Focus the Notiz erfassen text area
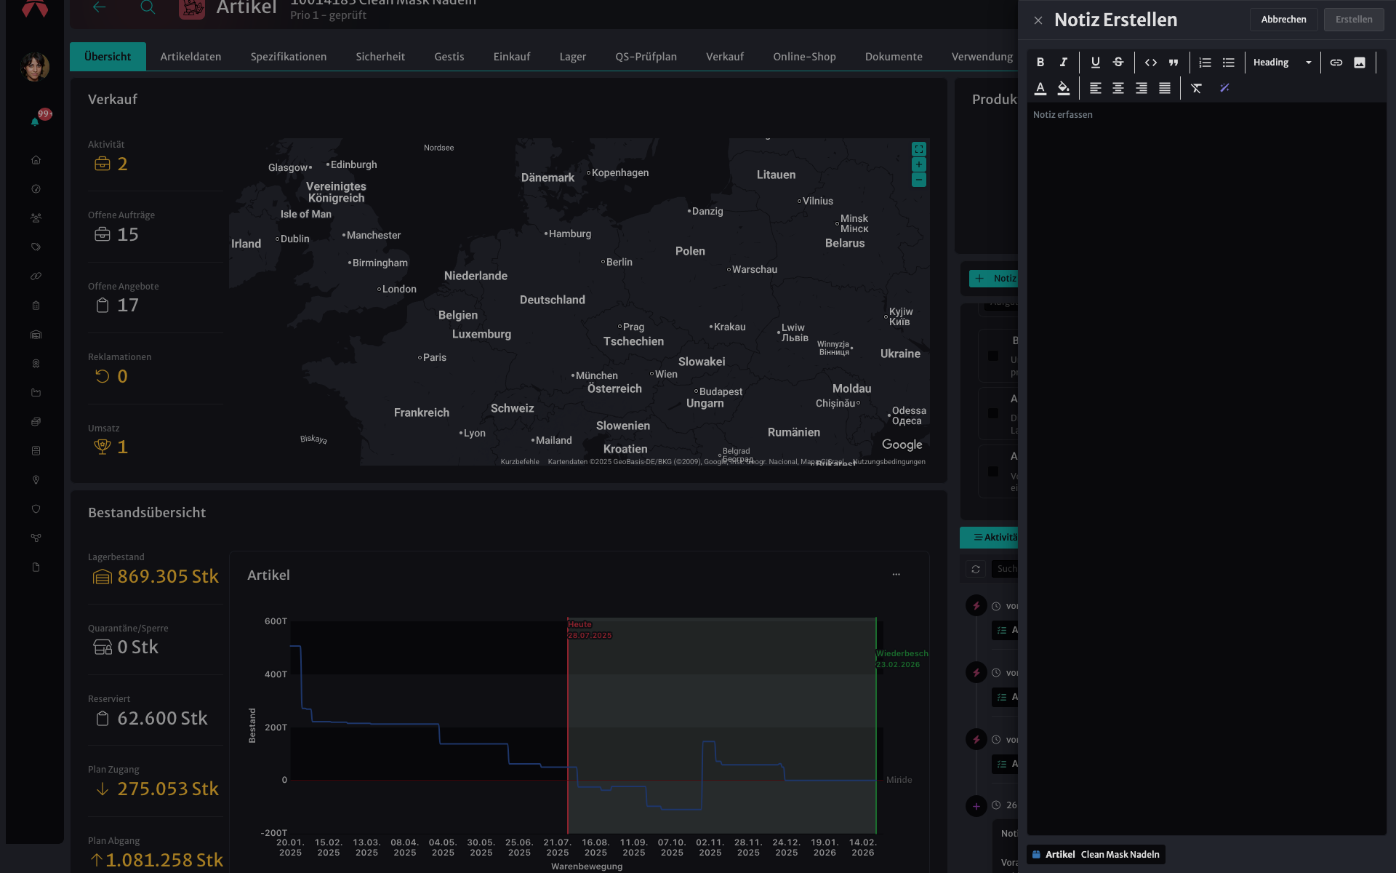 pyautogui.click(x=1206, y=469)
